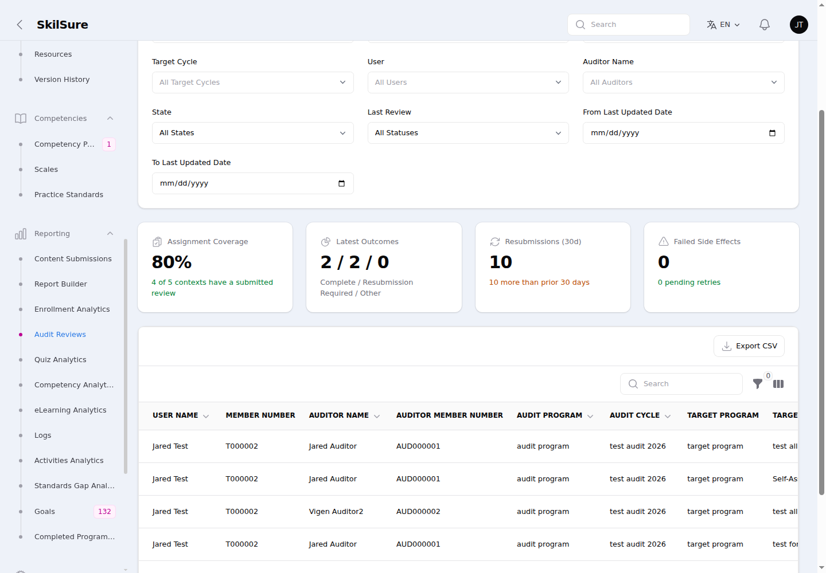Open eLearning Analytics
The width and height of the screenshot is (826, 573).
pyautogui.click(x=71, y=410)
